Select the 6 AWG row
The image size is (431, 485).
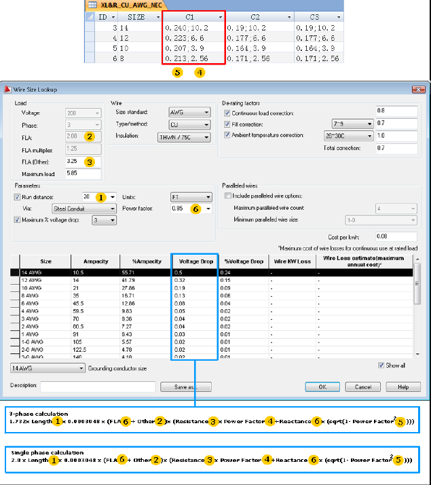click(212, 304)
